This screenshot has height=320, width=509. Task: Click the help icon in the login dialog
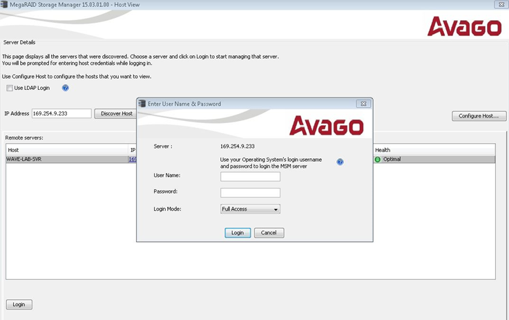(340, 162)
